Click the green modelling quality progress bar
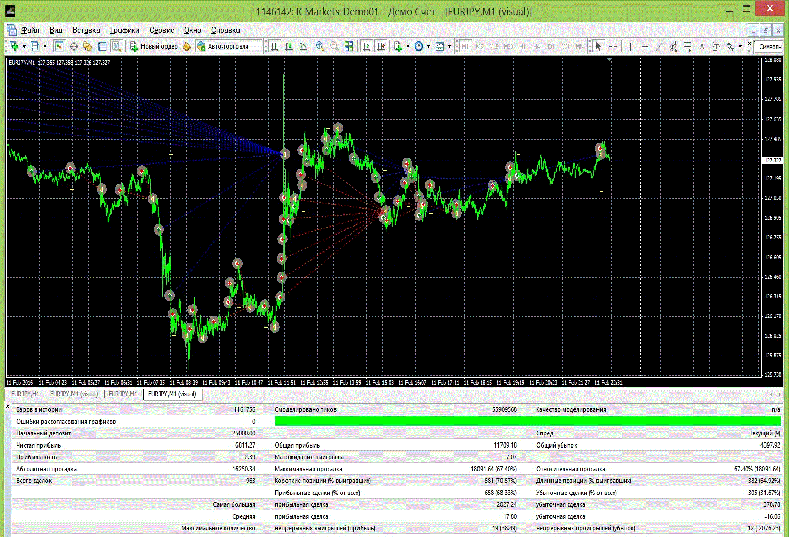The width and height of the screenshot is (789, 537). pos(528,421)
